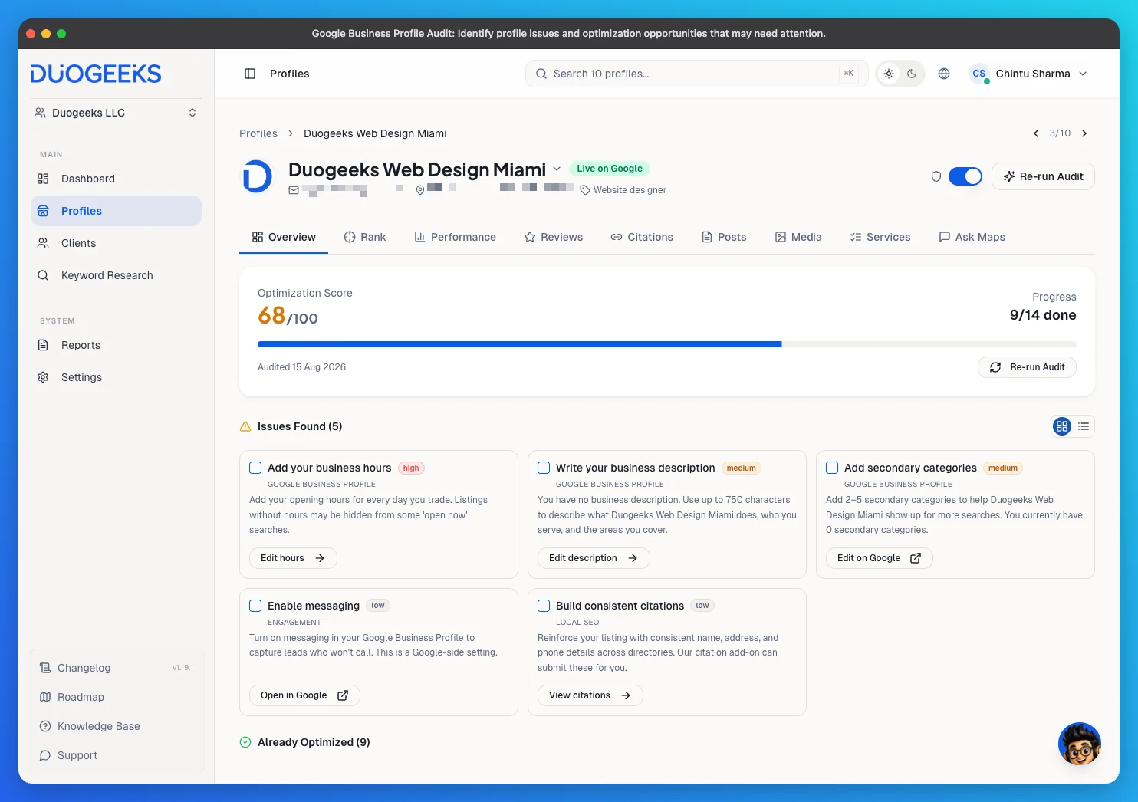The image size is (1138, 802).
Task: Toggle the blue profile switch off
Action: tap(965, 176)
